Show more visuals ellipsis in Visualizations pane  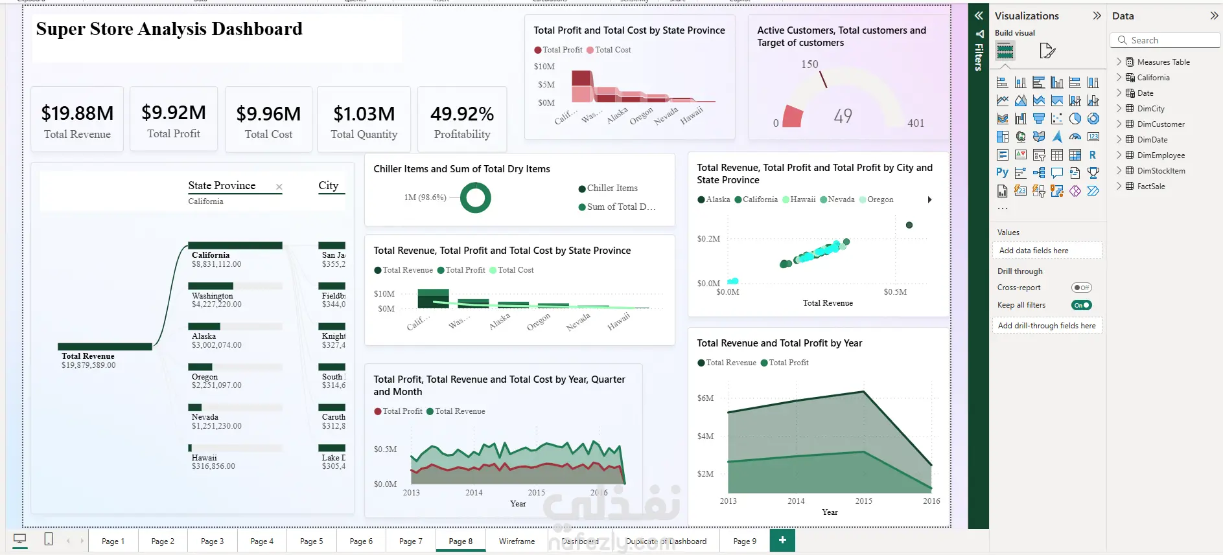tap(1003, 209)
